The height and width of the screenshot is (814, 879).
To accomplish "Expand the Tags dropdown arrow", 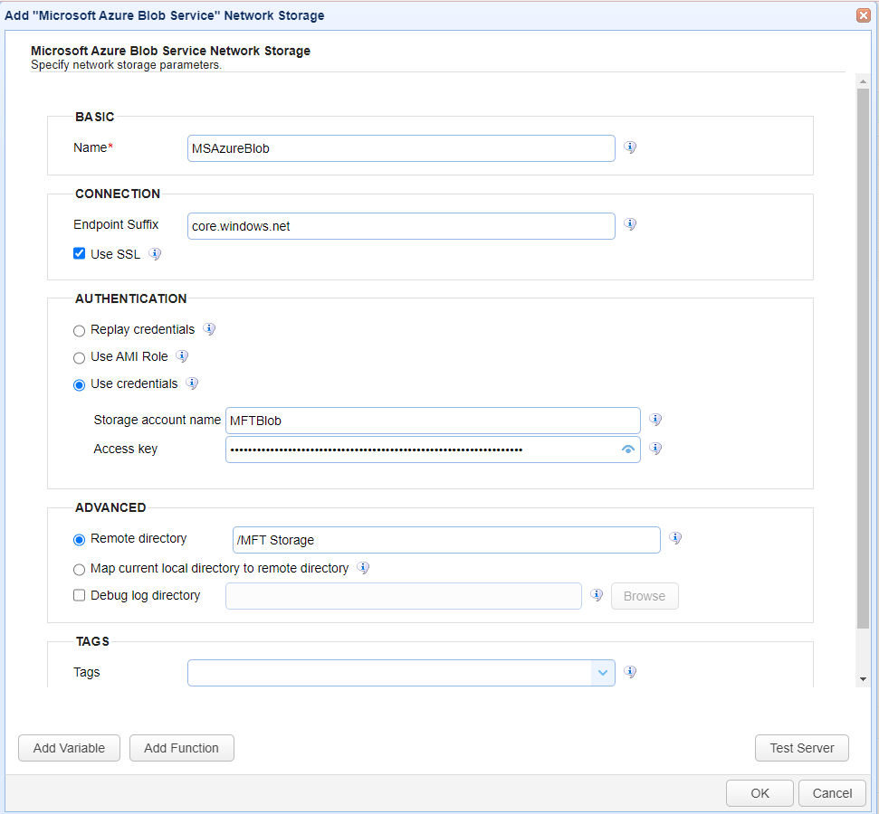I will coord(603,673).
